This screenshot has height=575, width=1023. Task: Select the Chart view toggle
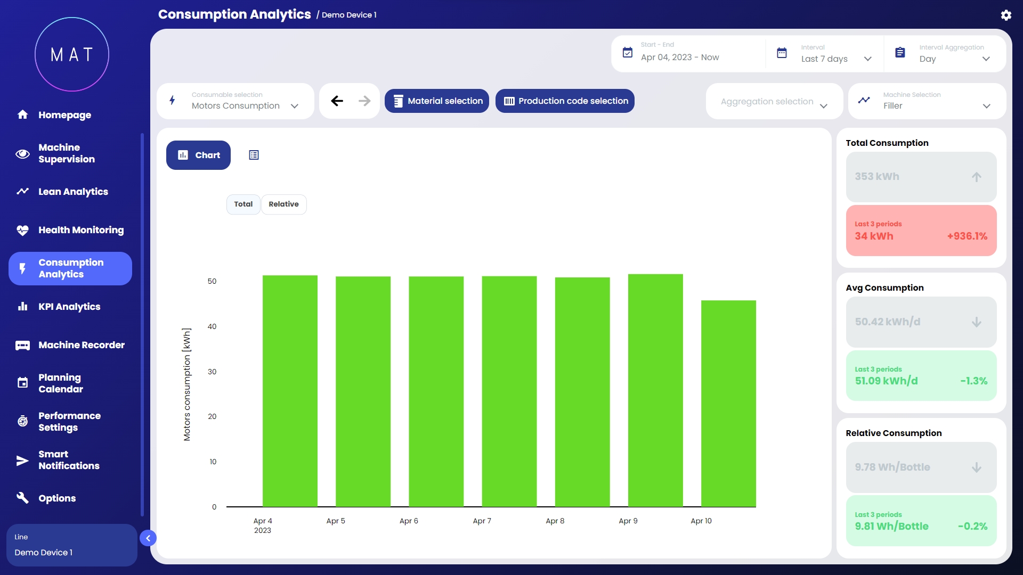[198, 155]
